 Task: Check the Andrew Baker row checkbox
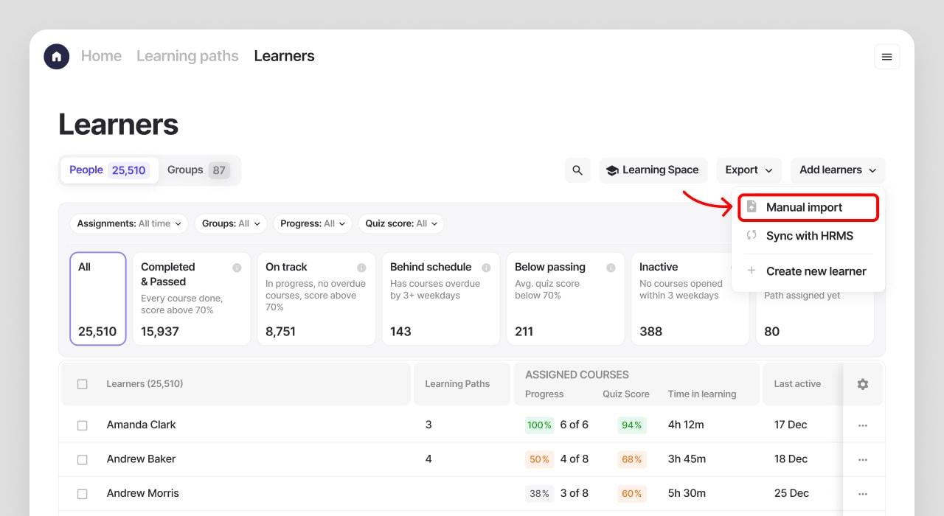pyautogui.click(x=83, y=459)
